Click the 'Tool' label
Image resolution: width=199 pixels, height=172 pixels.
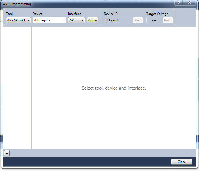pyautogui.click(x=9, y=14)
